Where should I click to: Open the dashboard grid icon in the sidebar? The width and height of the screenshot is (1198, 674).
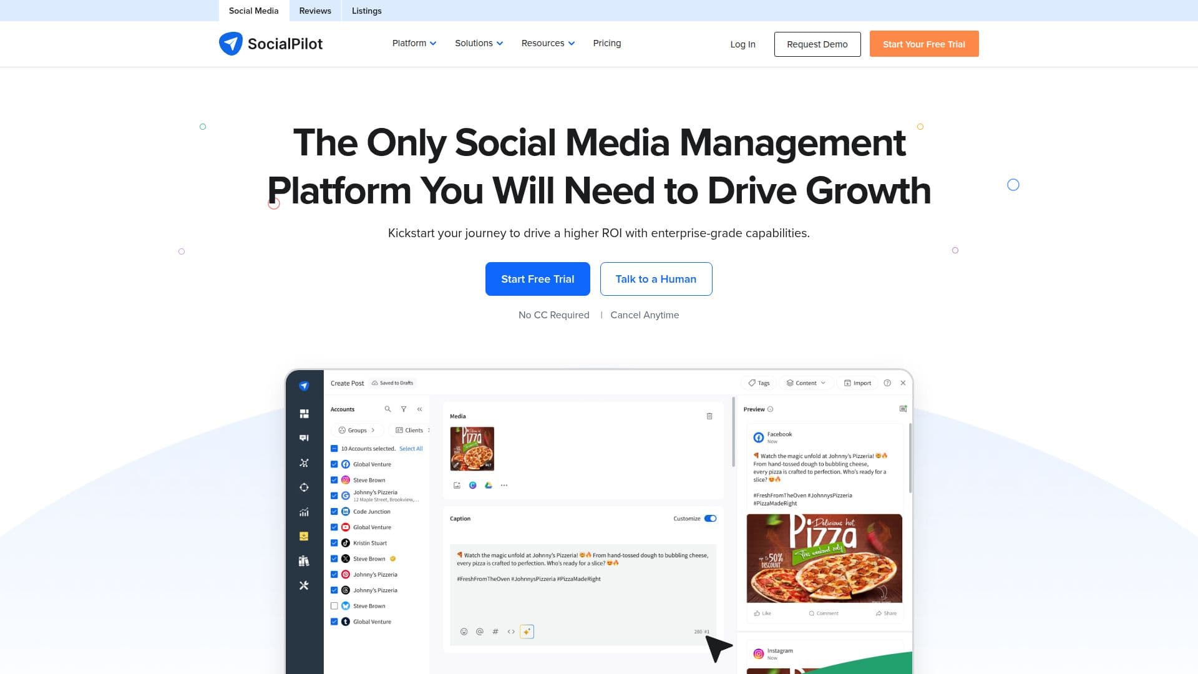pos(304,414)
